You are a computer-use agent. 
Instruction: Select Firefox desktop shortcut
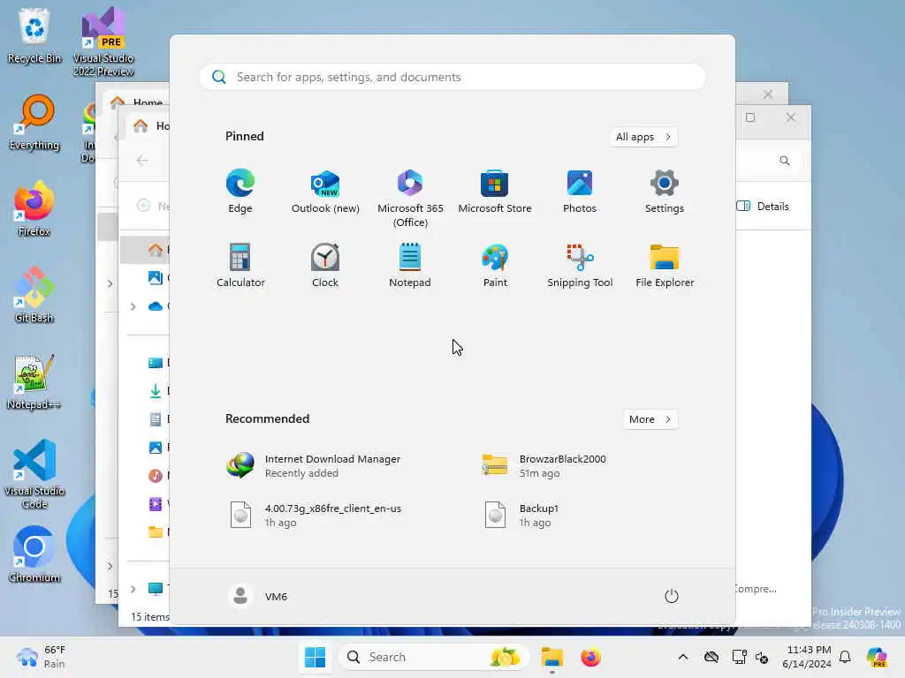click(34, 208)
